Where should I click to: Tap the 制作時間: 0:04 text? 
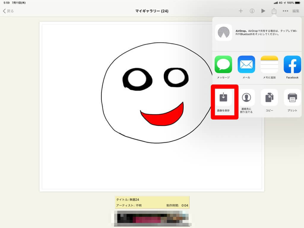tap(177, 205)
